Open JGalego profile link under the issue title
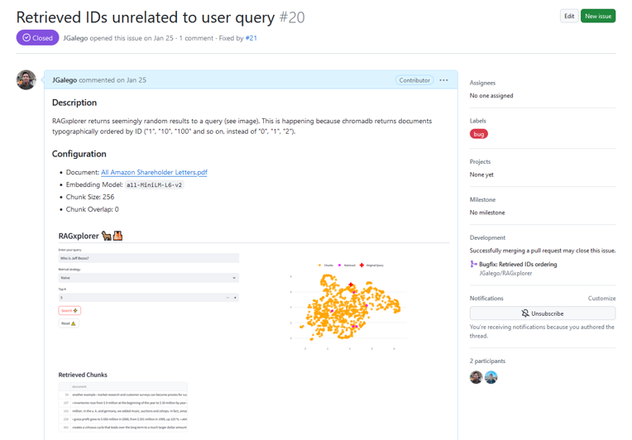 79,38
